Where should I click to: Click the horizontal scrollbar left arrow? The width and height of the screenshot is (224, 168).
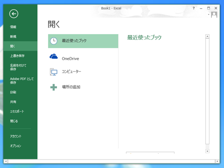click(6, 161)
